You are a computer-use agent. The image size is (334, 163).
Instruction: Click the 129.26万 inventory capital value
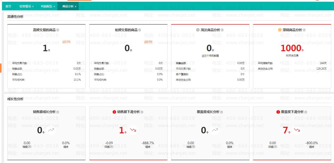click(321, 69)
